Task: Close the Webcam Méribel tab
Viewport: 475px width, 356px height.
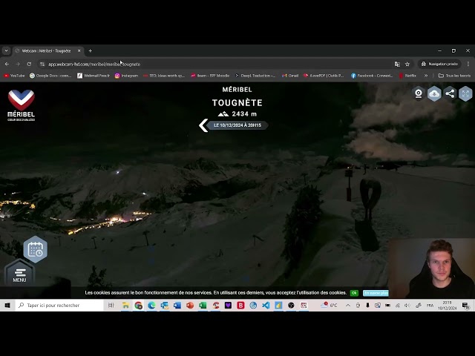Action: point(79,51)
